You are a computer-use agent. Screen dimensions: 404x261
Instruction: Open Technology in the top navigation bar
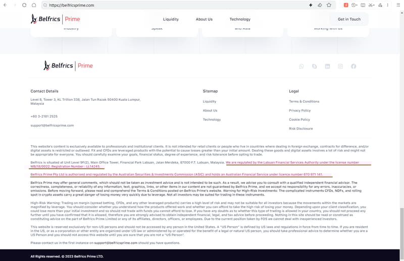click(x=240, y=19)
